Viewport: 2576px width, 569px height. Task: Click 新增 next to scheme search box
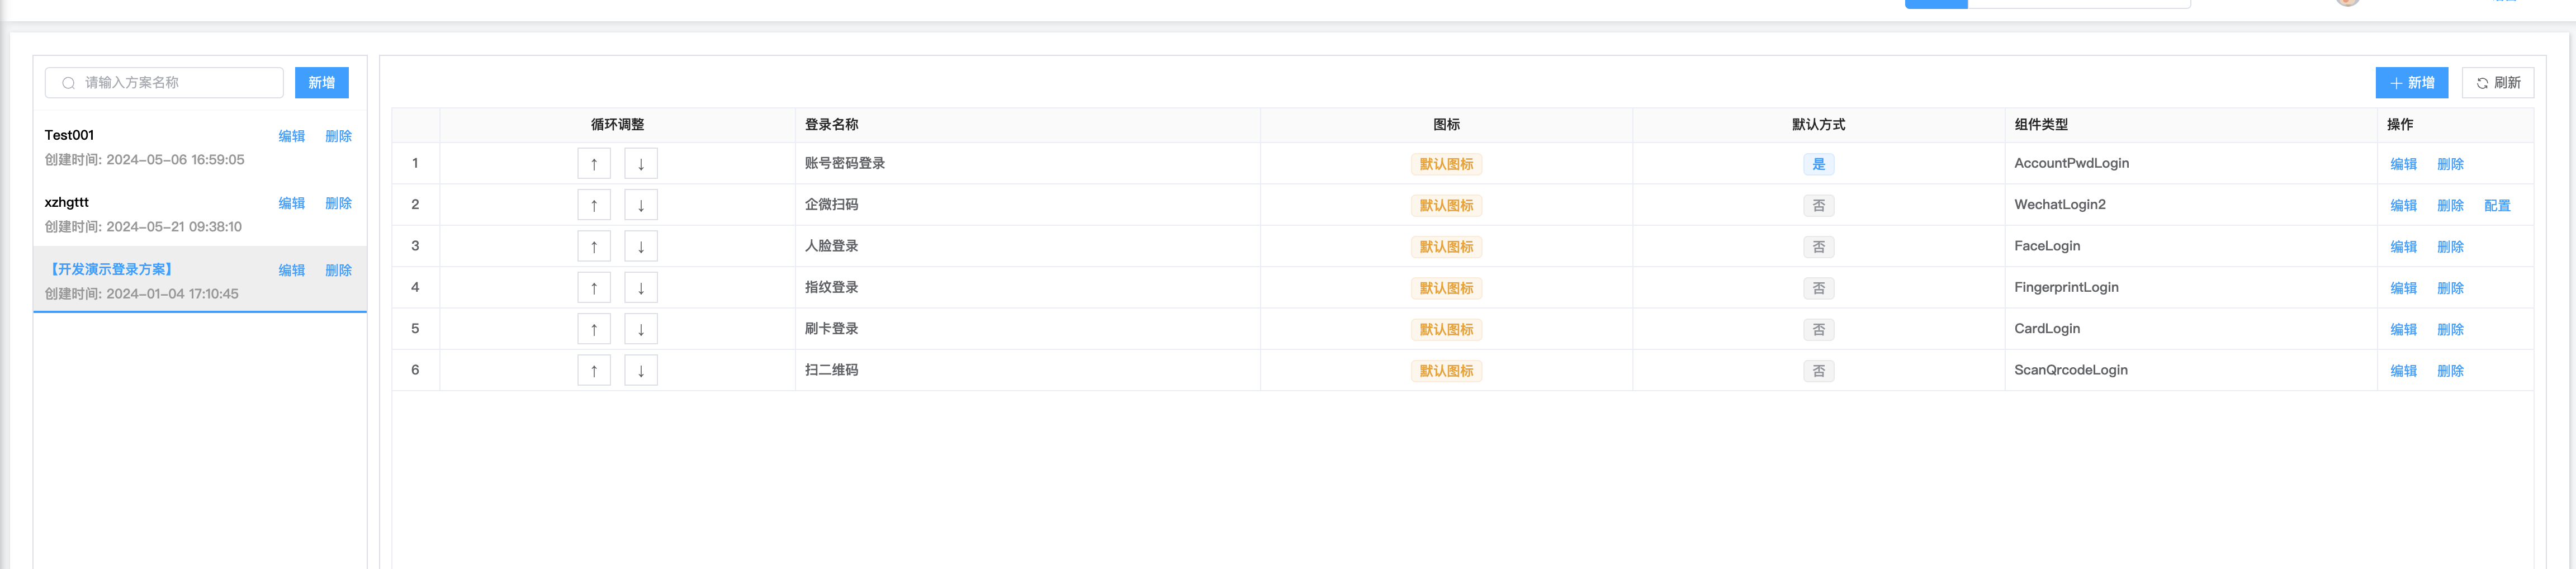tap(321, 83)
